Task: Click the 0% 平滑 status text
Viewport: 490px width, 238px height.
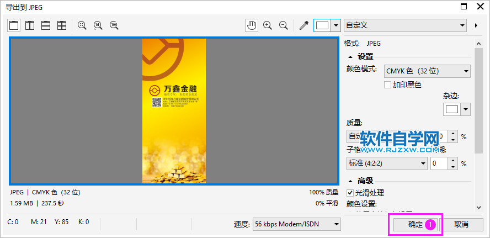Action: pos(327,203)
